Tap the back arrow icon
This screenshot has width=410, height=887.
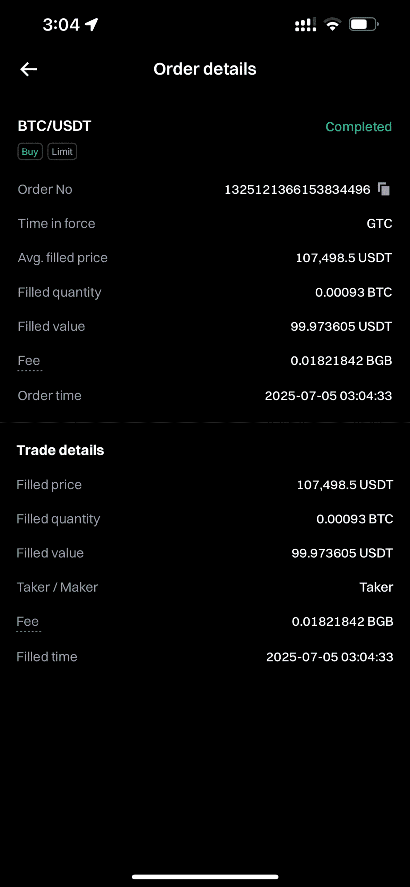click(x=29, y=69)
